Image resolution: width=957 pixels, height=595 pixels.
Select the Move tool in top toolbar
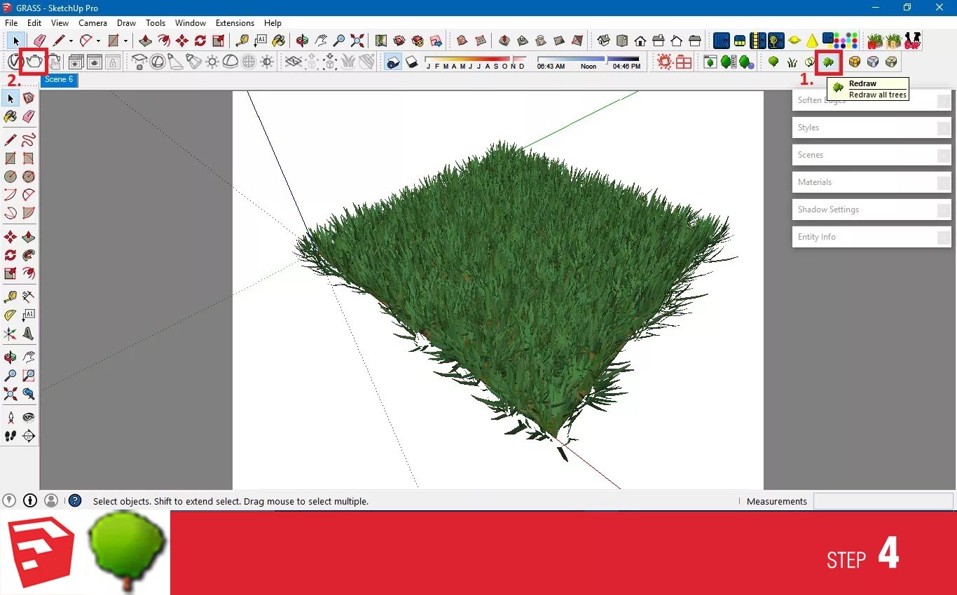[182, 41]
